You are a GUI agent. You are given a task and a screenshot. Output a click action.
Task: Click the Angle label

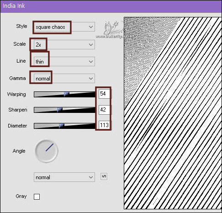[19, 151]
